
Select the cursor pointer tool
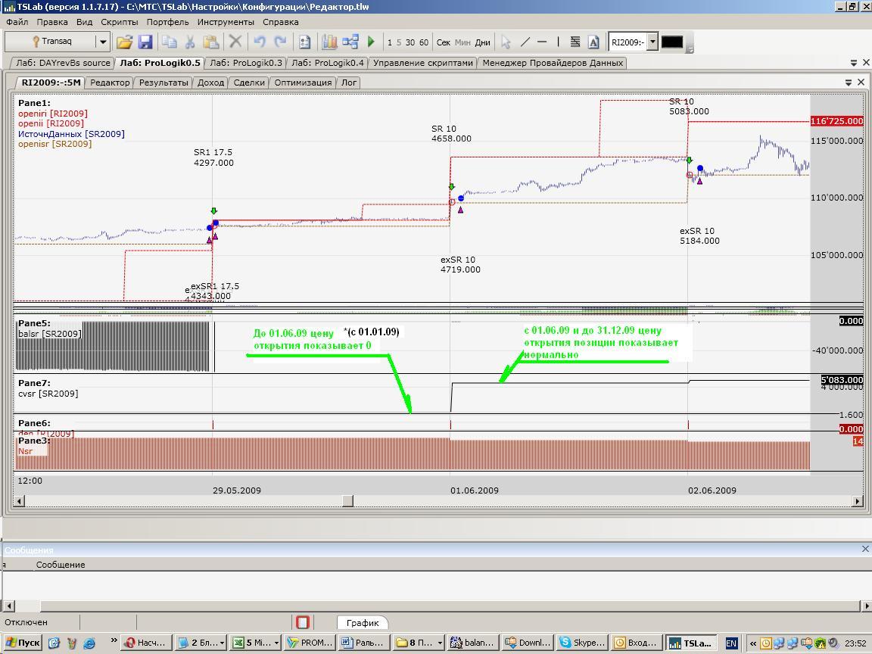506,42
